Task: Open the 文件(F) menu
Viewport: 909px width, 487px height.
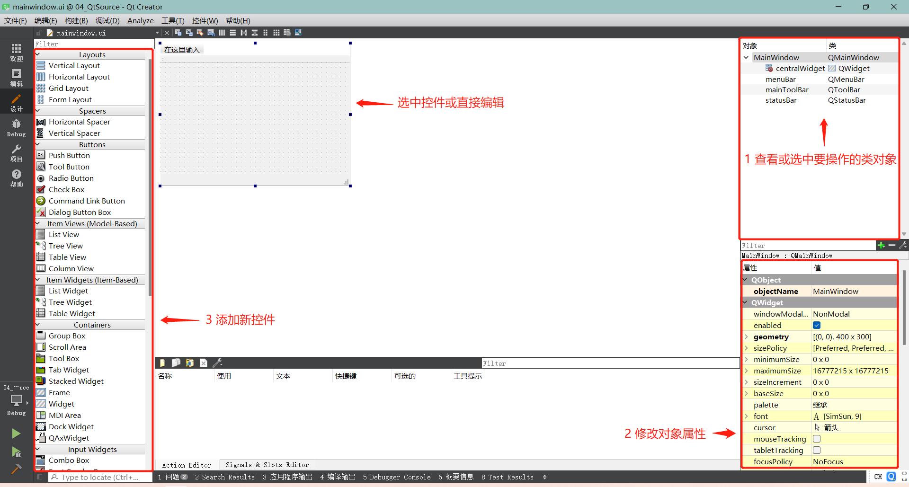Action: [16, 20]
